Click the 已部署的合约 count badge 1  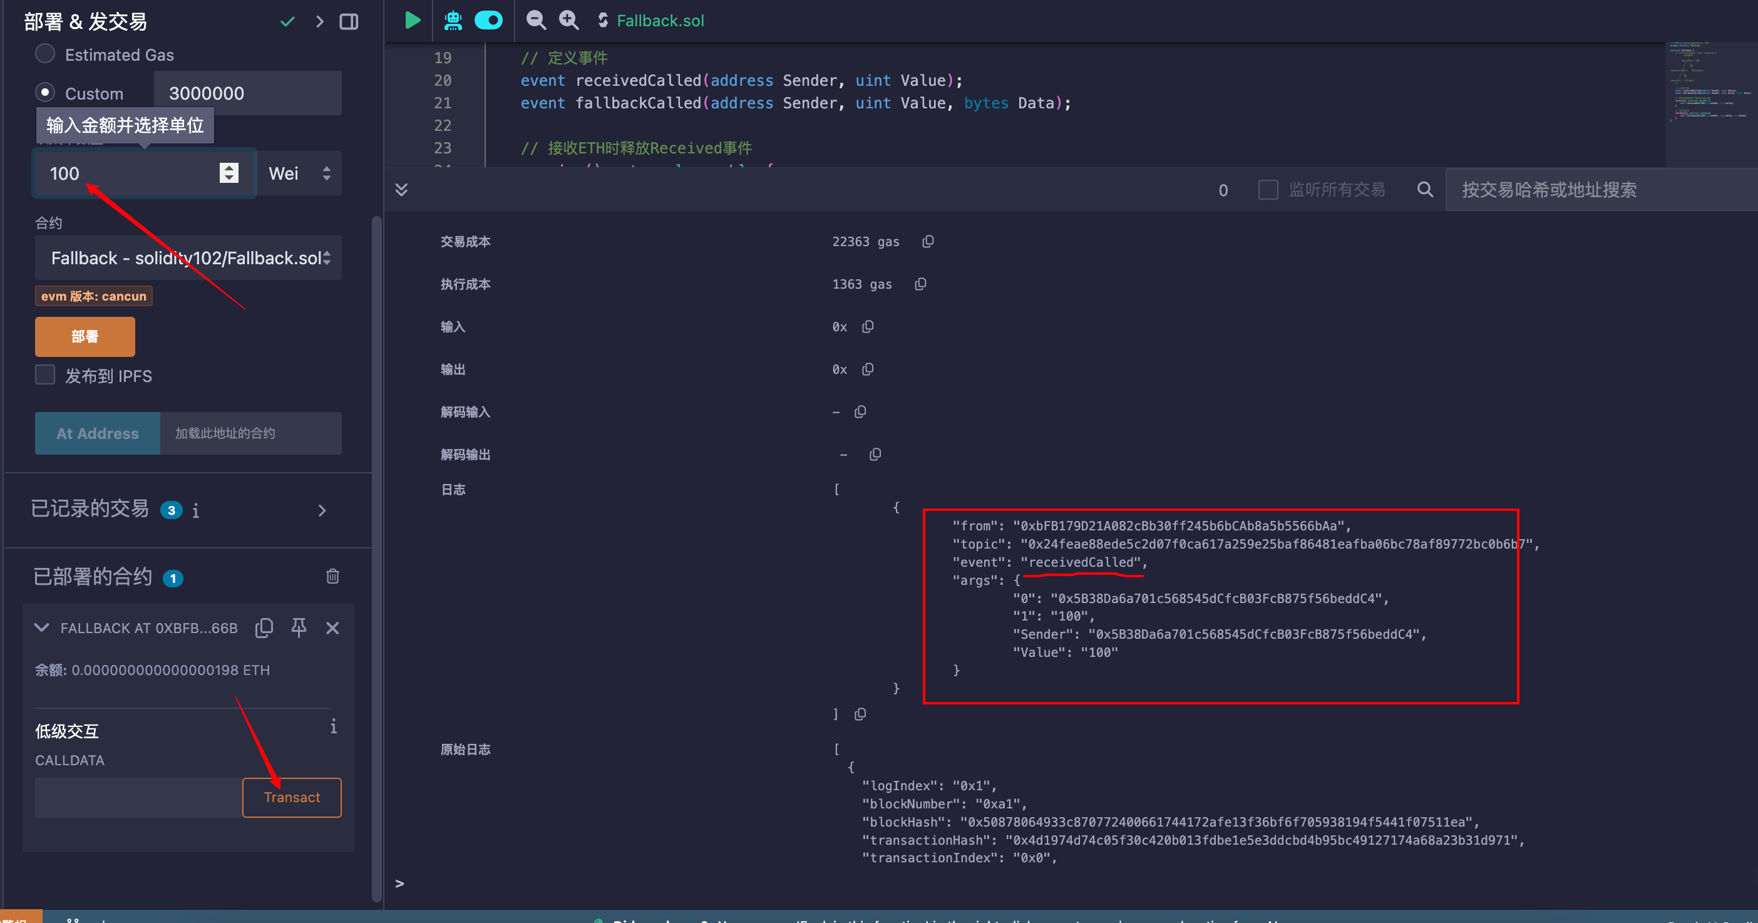point(173,578)
